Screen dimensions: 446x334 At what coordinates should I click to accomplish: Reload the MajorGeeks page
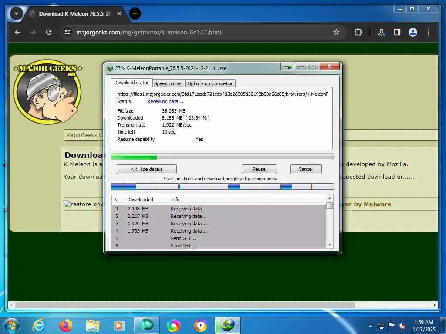(x=49, y=32)
